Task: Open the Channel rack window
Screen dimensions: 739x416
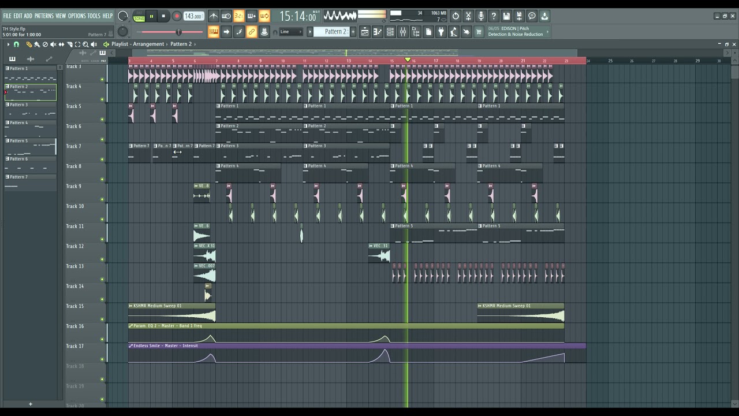Action: pos(390,32)
